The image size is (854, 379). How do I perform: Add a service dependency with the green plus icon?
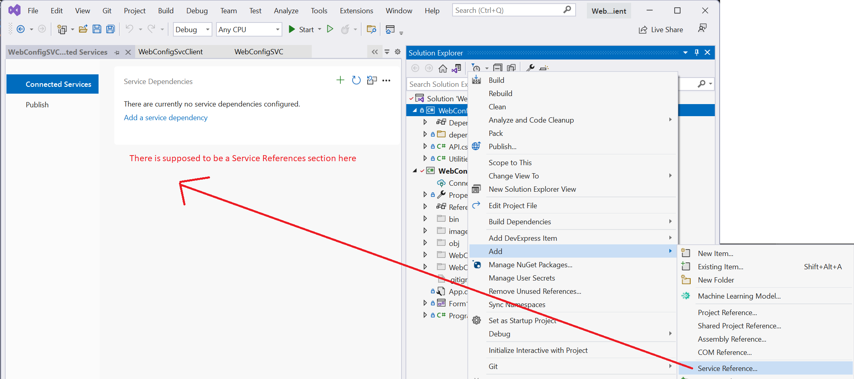click(x=340, y=80)
